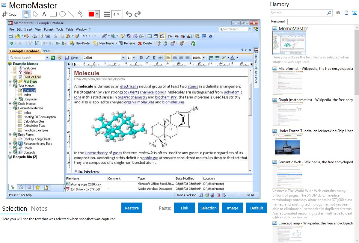Select the text annotation tool
Image resolution: width=359 pixels, height=243 pixels.
point(44,14)
